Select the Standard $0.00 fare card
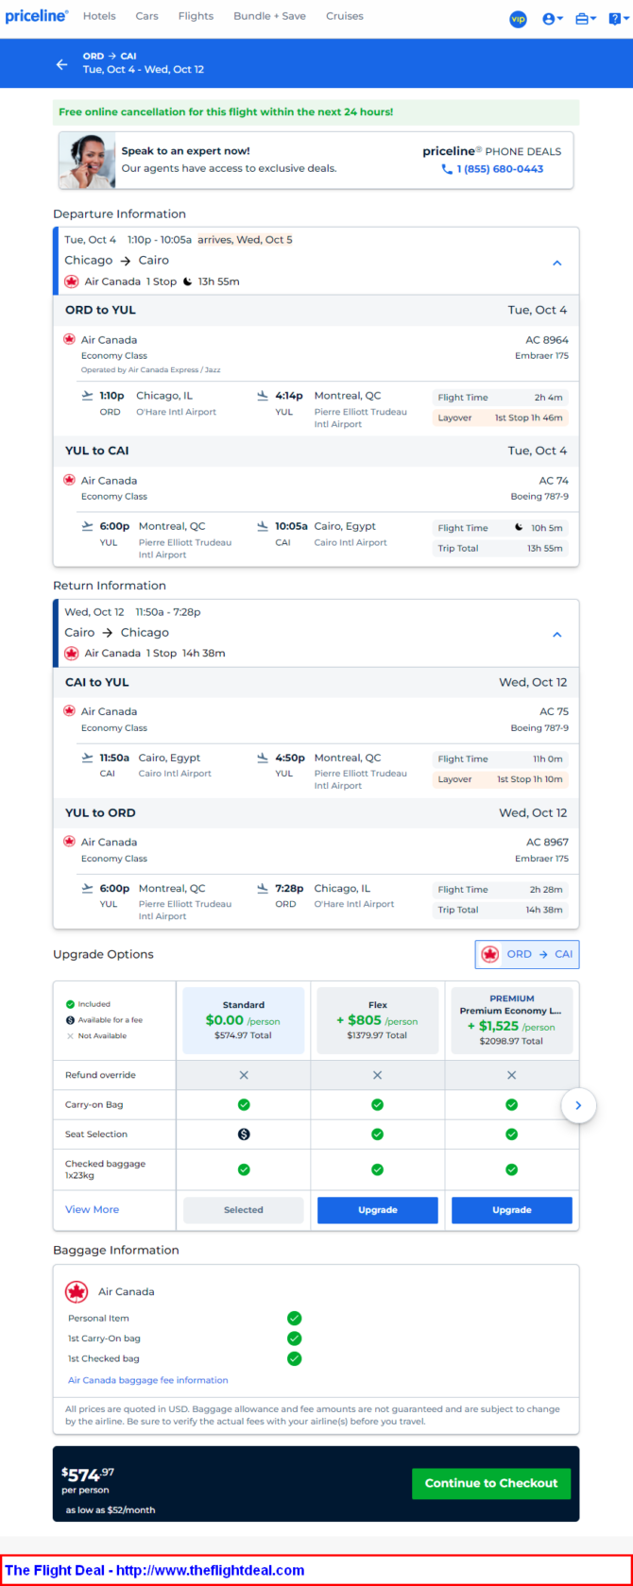 (243, 1021)
